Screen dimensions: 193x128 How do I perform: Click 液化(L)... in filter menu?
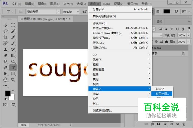(x=120, y=43)
